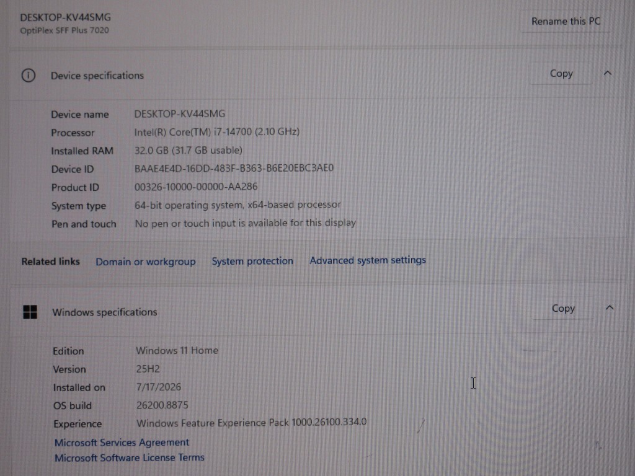This screenshot has height=476, width=635.
Task: Click the Device ID label
Action: [x=73, y=169]
